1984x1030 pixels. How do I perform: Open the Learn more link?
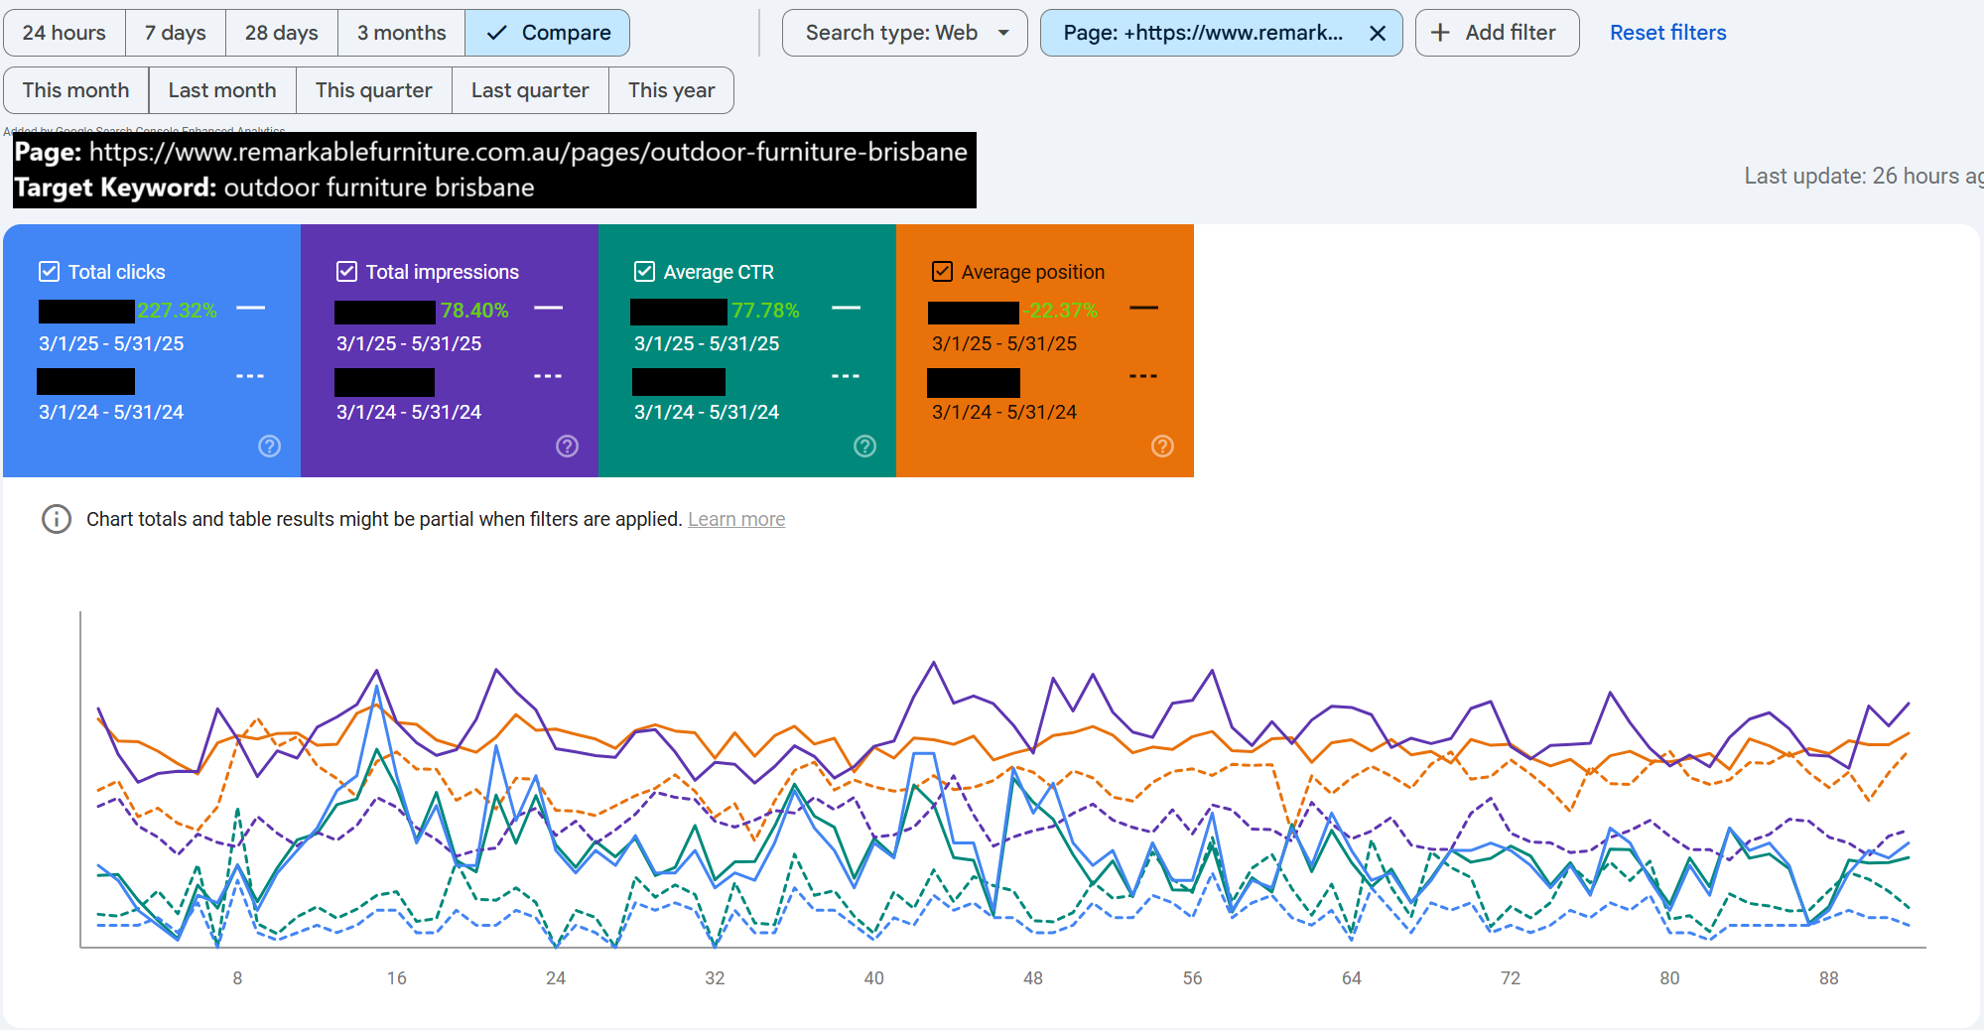(735, 519)
